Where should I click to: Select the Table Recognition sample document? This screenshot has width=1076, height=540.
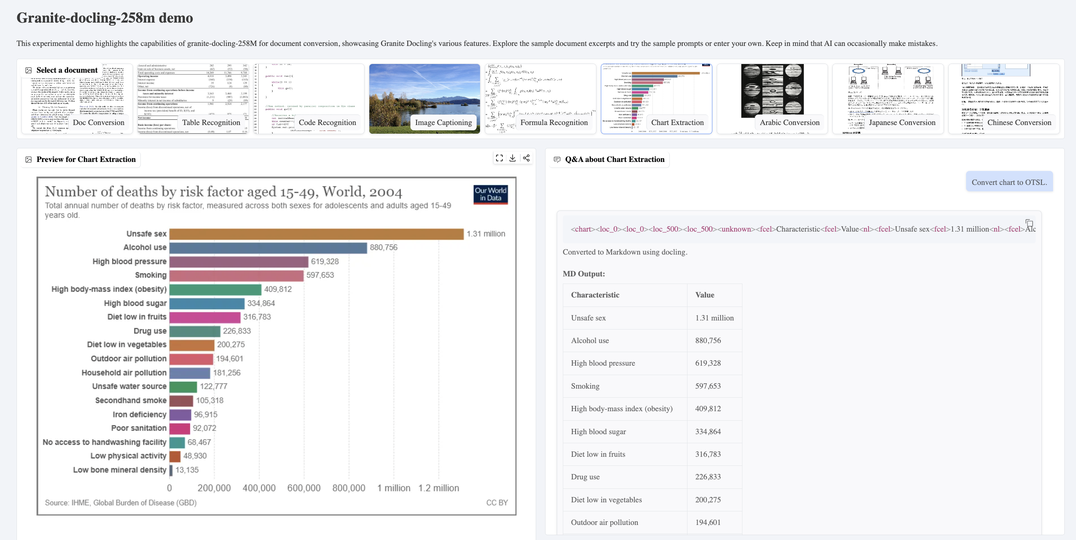coord(192,99)
